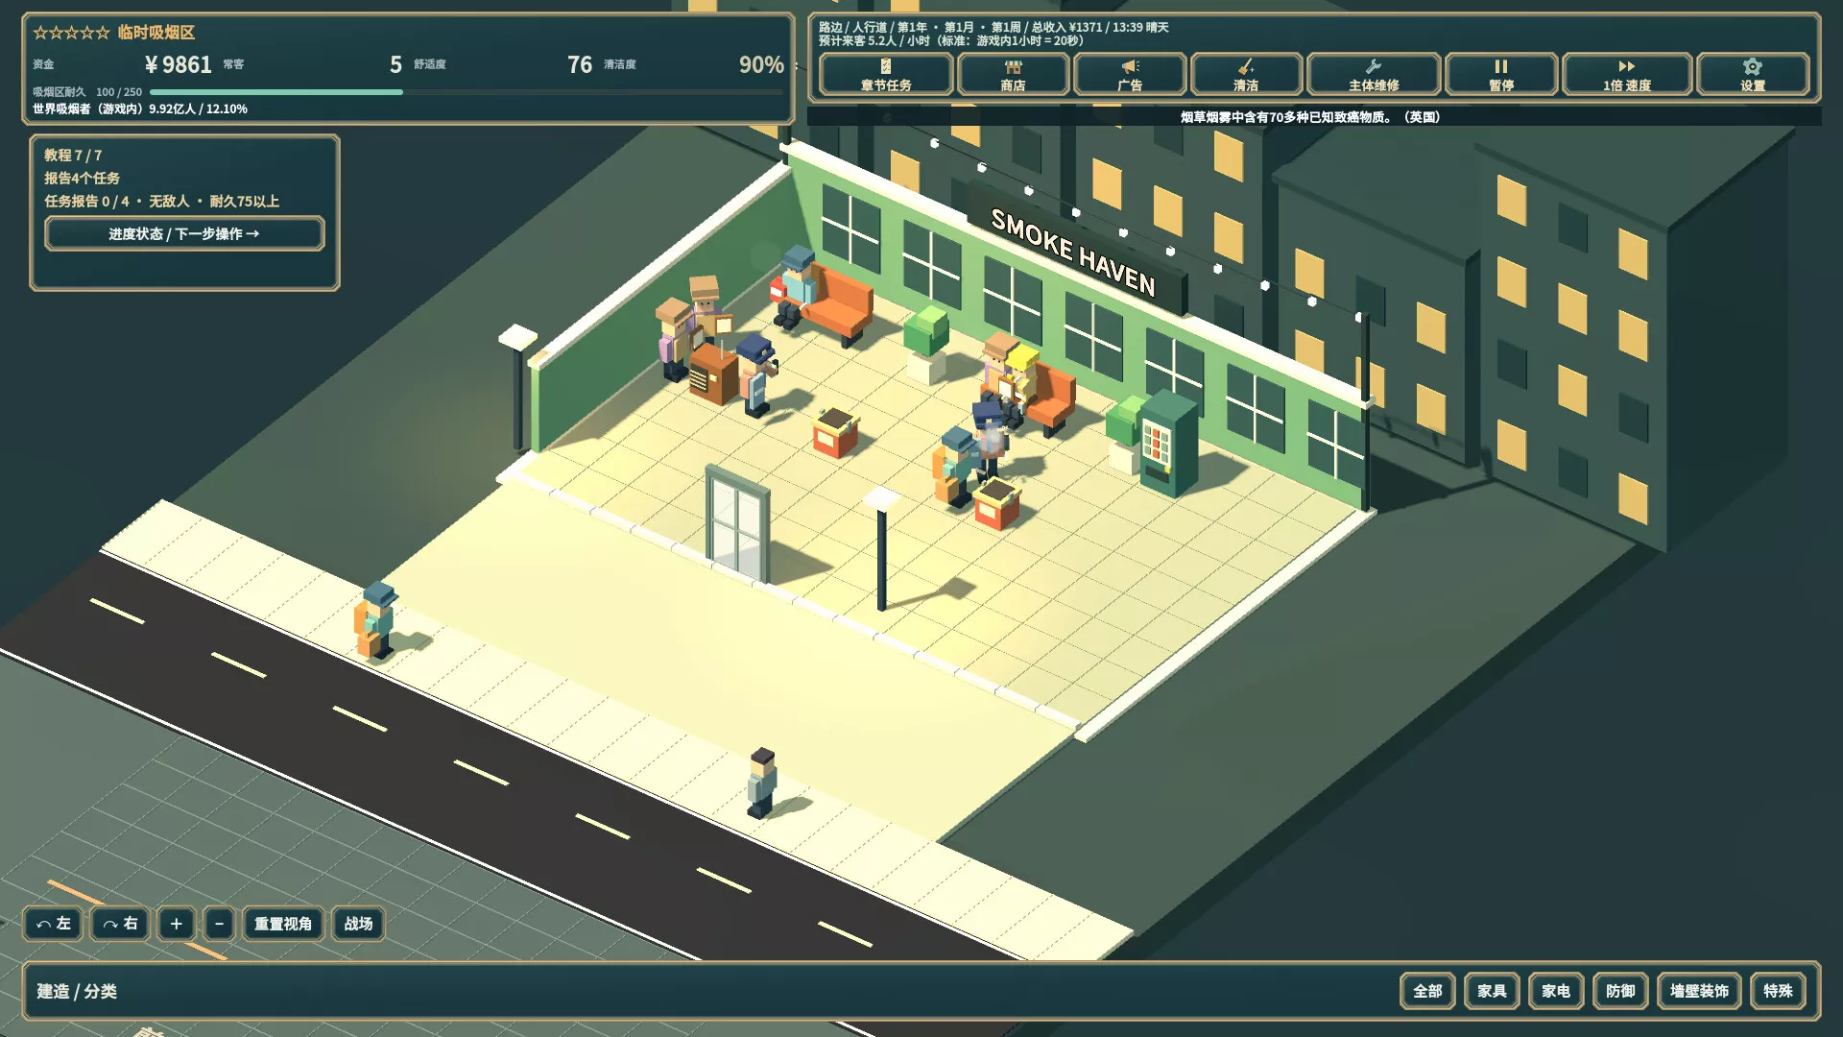Select the 全部 build category tab

(x=1427, y=991)
